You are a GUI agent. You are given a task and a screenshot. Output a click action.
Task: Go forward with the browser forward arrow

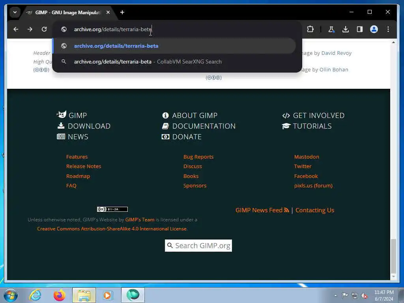(30, 29)
